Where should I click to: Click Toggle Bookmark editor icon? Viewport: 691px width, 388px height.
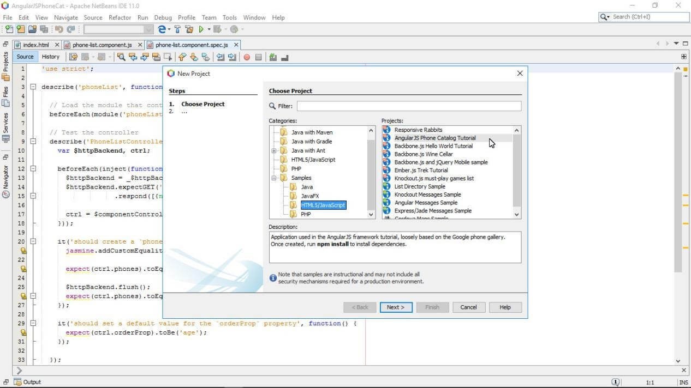tap(206, 57)
